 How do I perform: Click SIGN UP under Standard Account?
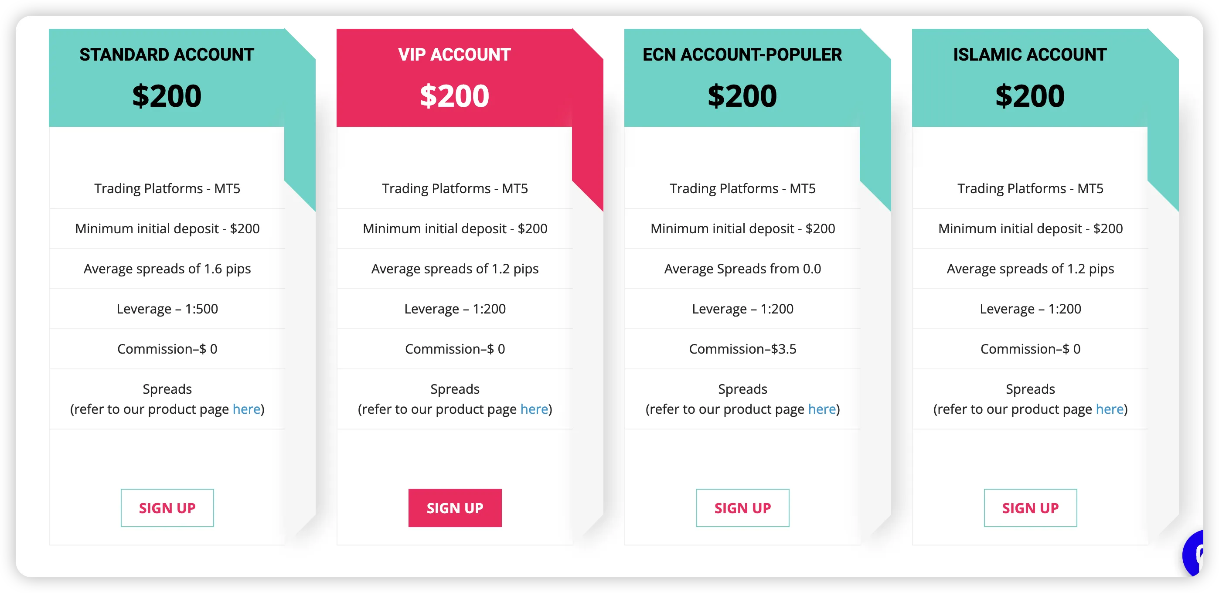tap(167, 508)
